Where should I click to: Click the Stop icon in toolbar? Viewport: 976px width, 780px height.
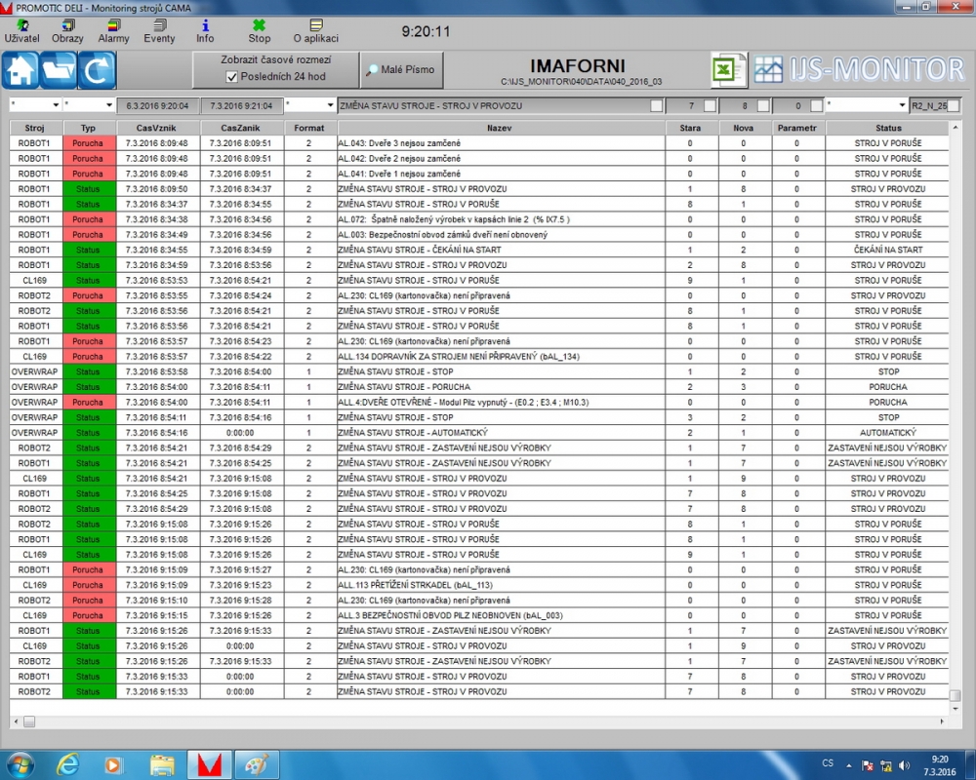click(259, 31)
